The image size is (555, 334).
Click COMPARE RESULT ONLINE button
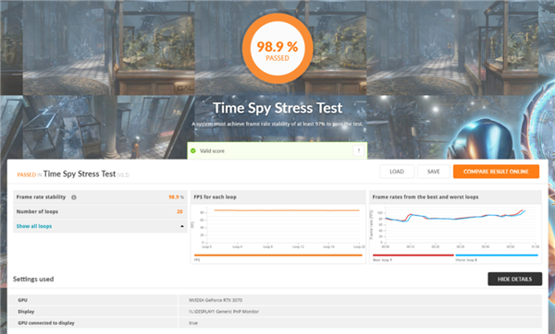[496, 172]
